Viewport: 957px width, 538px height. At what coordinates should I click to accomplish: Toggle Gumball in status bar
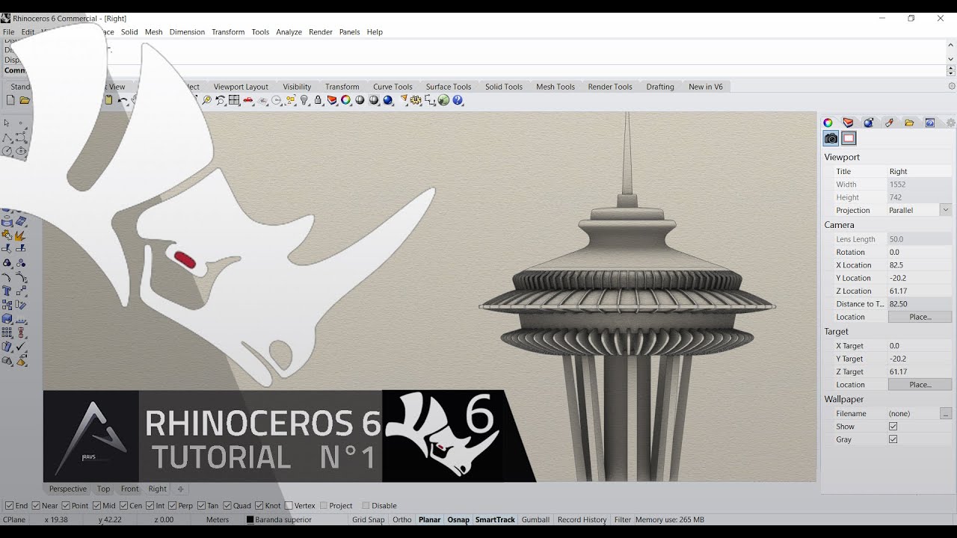click(x=535, y=519)
